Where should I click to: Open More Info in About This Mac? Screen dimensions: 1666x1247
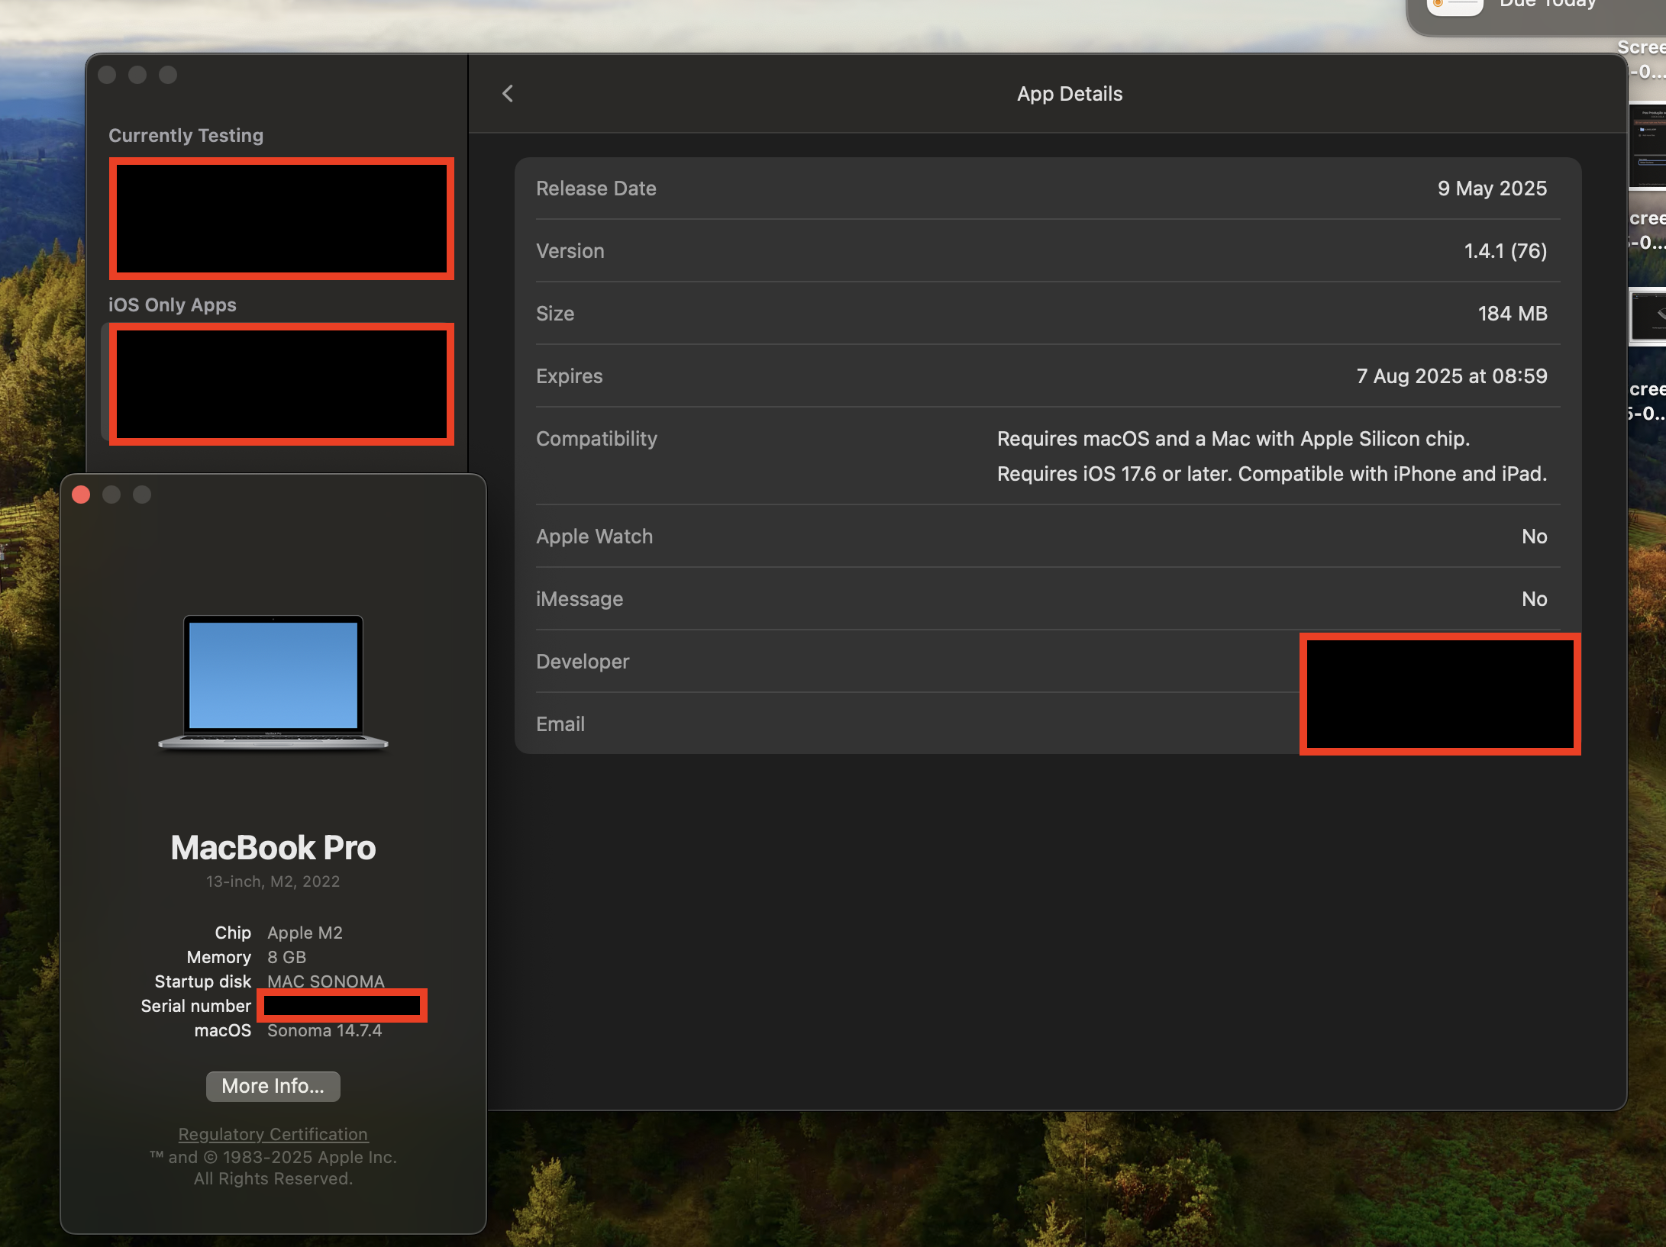point(273,1086)
